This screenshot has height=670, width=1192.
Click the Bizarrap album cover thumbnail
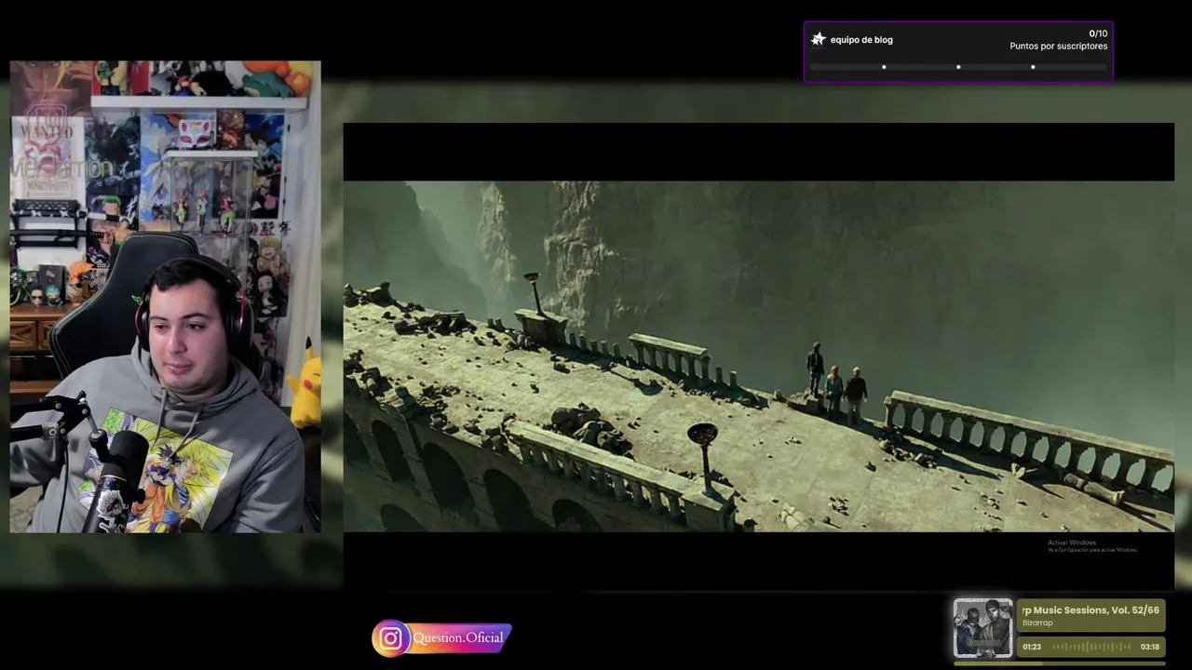982,628
